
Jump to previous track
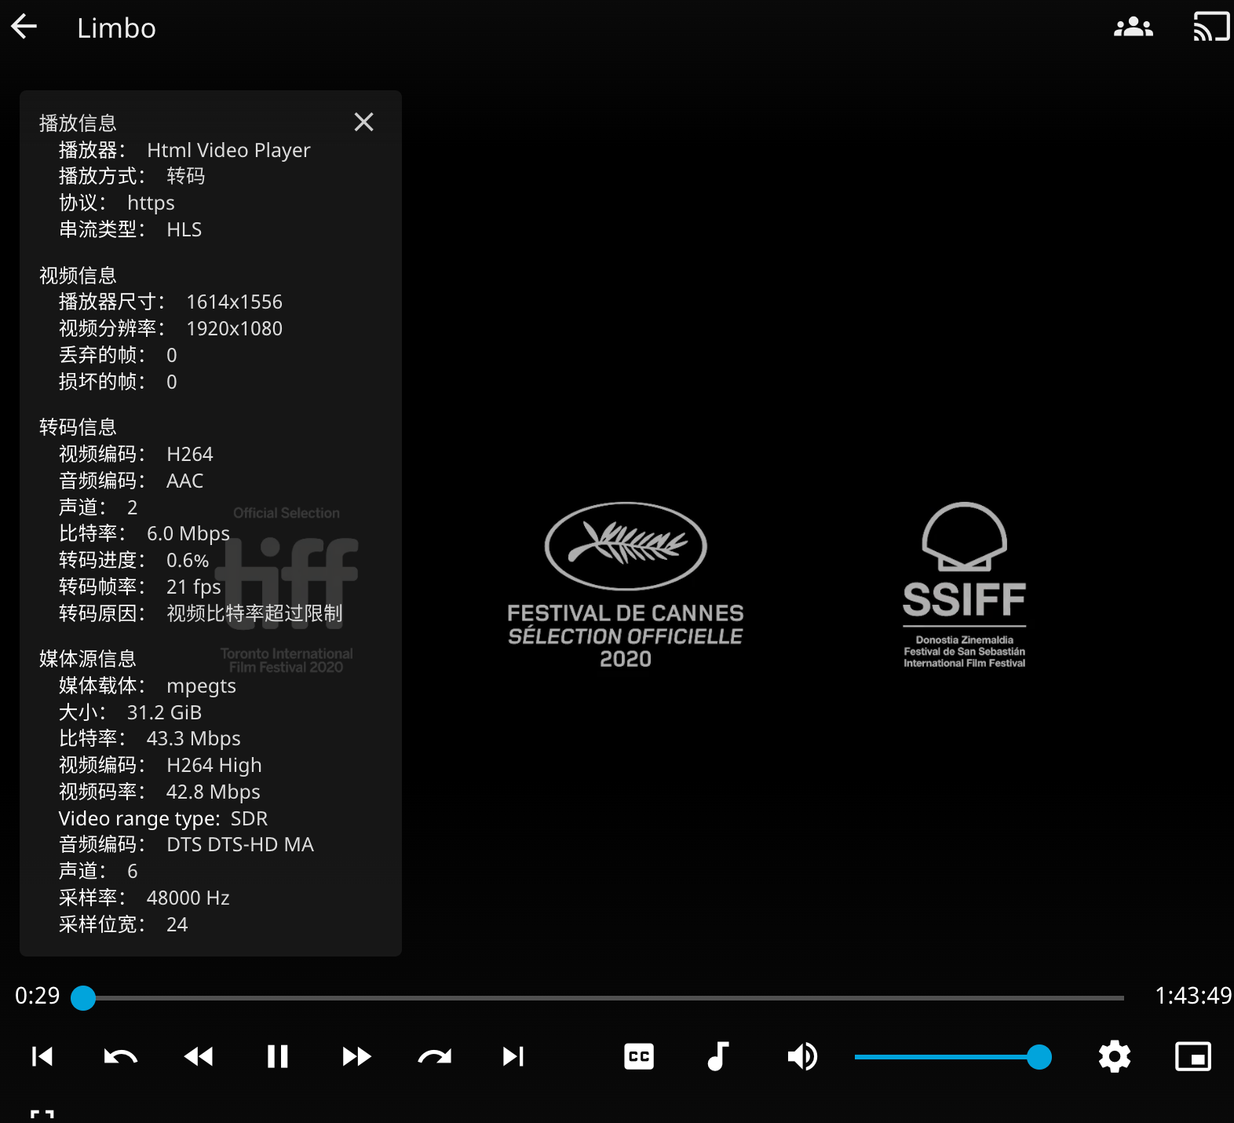point(42,1056)
